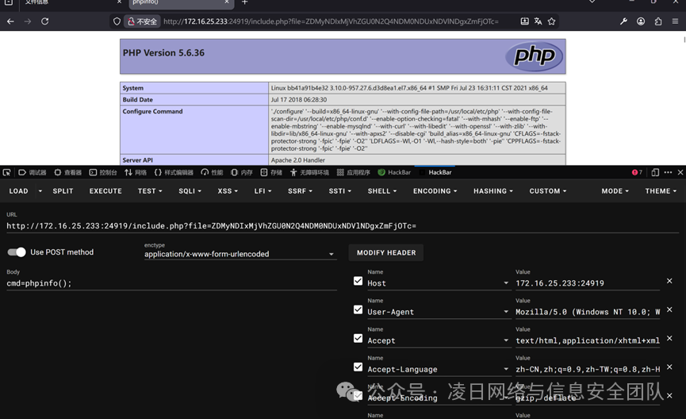Uncheck the Host header checkbox
The width and height of the screenshot is (686, 419).
pyautogui.click(x=358, y=281)
